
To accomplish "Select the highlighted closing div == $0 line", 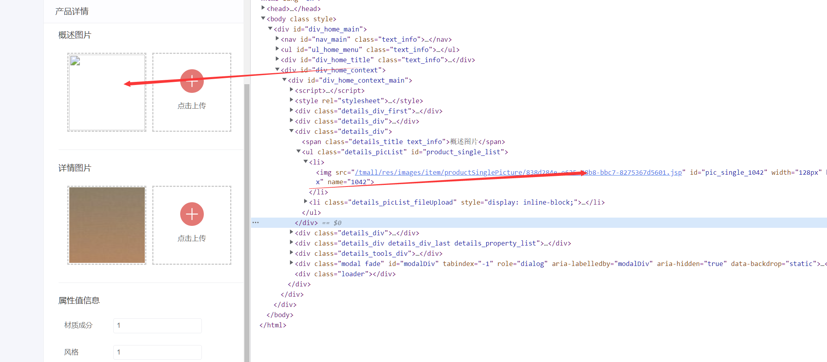I will [x=539, y=223].
